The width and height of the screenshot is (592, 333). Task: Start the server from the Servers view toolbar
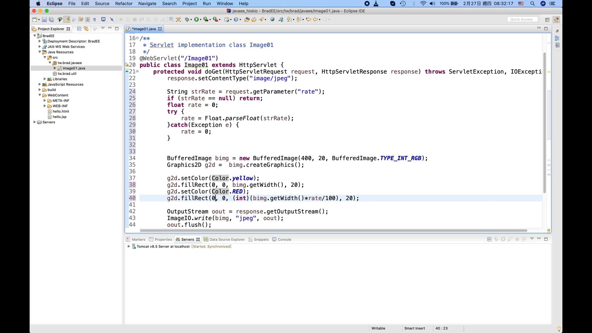(503, 239)
